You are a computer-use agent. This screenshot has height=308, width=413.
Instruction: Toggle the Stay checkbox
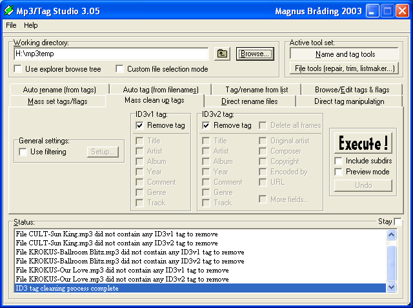[398, 221]
